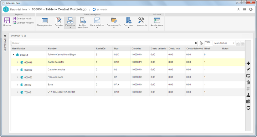Expand the Asociaciones dropdown arrow
Screen dimensions: 257x137
click(157, 28)
